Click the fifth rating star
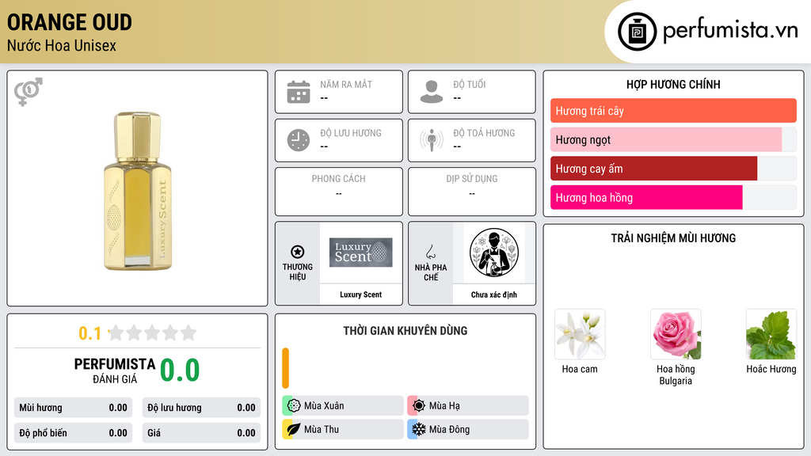The height and width of the screenshot is (456, 811). click(x=188, y=332)
